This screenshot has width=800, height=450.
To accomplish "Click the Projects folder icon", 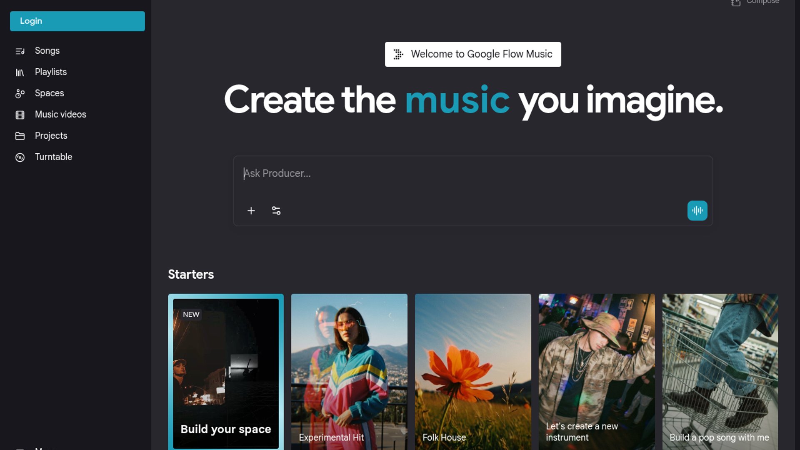I will click(x=20, y=136).
